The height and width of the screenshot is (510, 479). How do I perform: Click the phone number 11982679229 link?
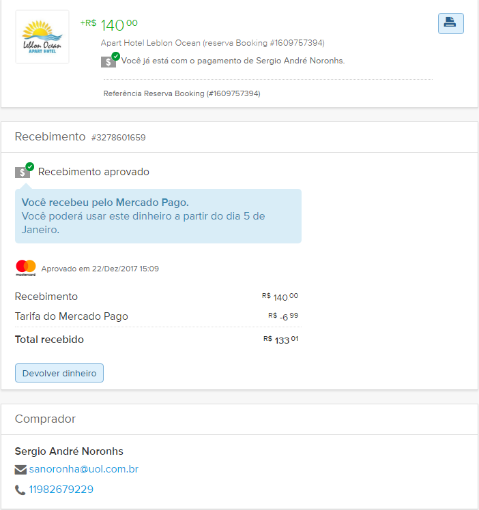(61, 489)
